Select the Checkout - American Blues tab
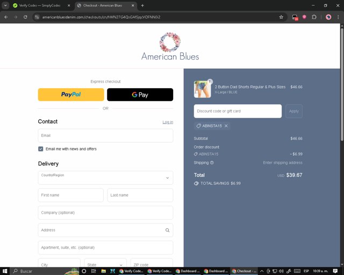Viewport: 344px width, 275px height. click(103, 5)
